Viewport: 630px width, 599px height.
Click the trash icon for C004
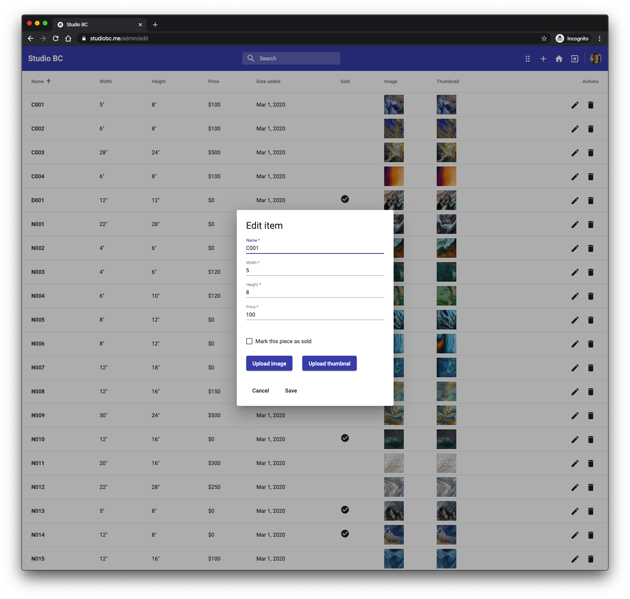[591, 177]
